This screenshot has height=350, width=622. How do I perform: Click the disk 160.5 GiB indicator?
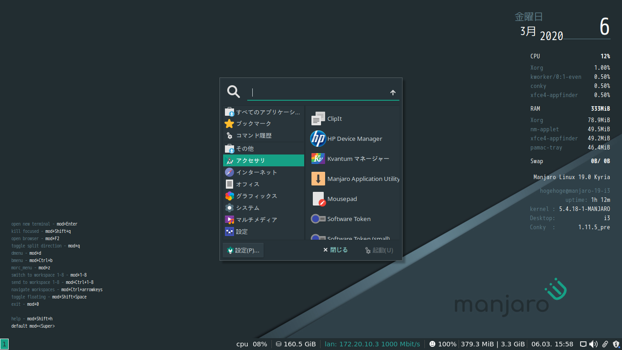[x=296, y=344]
